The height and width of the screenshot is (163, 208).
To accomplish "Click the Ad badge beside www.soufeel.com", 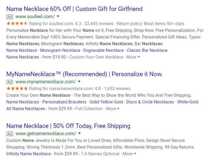I will (x=9, y=16).
